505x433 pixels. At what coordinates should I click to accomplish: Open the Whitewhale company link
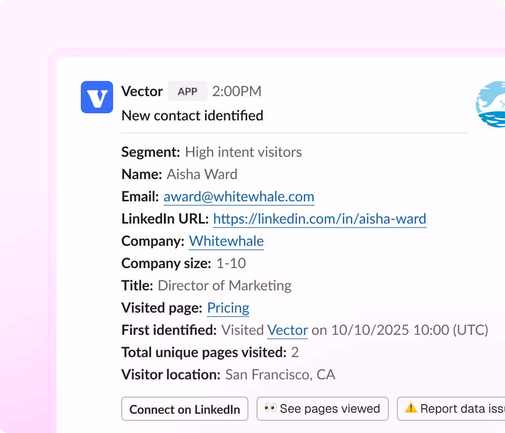pyautogui.click(x=226, y=241)
